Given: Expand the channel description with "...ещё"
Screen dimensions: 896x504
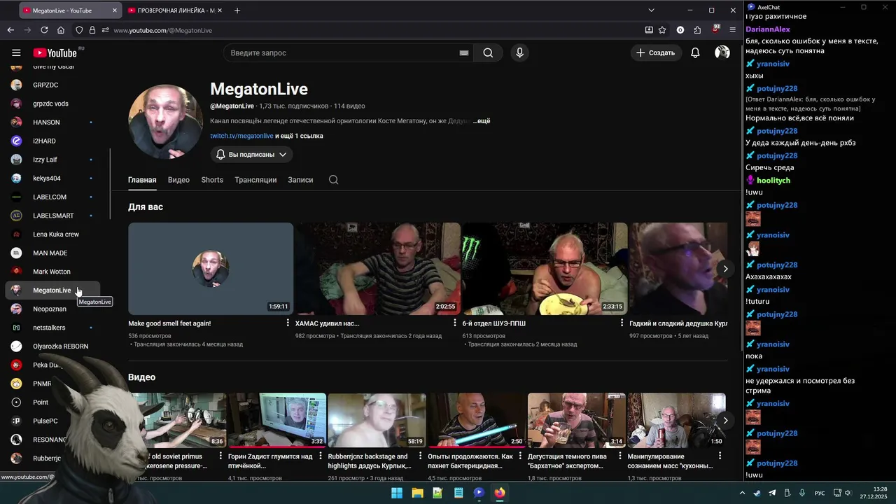Looking at the screenshot, I should (x=482, y=121).
